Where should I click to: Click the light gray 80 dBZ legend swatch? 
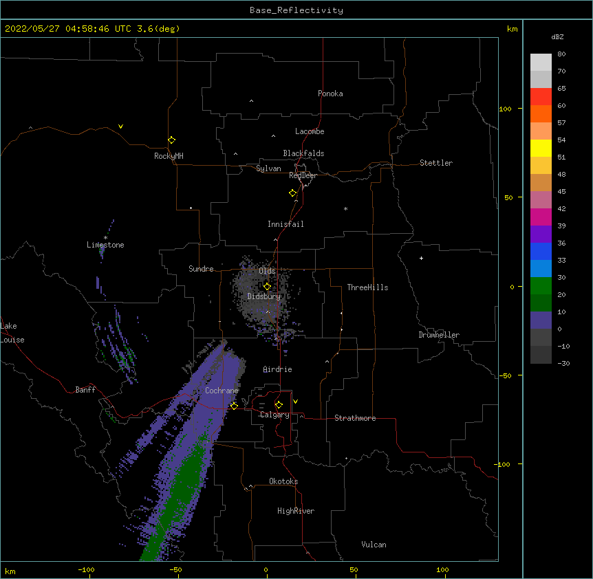[x=541, y=63]
